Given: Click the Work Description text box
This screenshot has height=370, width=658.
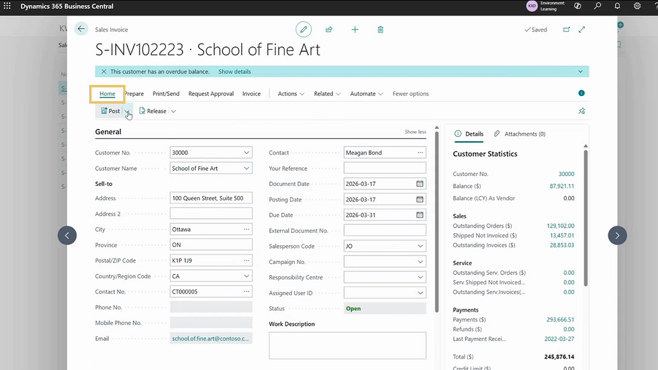Looking at the screenshot, I should pyautogui.click(x=348, y=346).
